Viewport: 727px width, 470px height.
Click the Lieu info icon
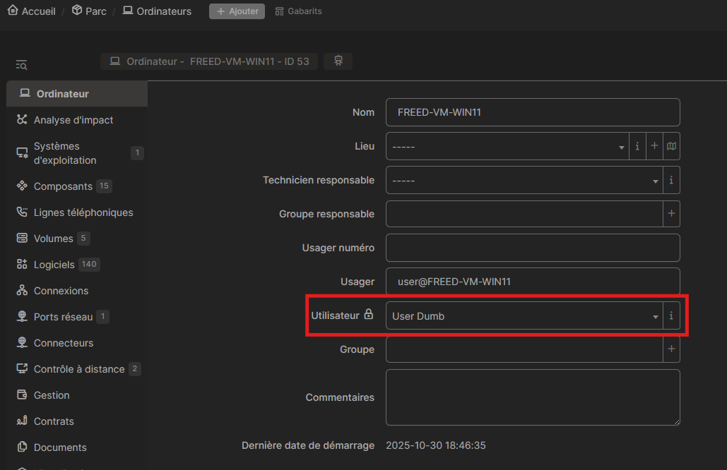(x=637, y=146)
